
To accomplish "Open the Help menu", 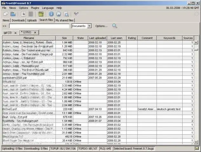I will [59, 8].
